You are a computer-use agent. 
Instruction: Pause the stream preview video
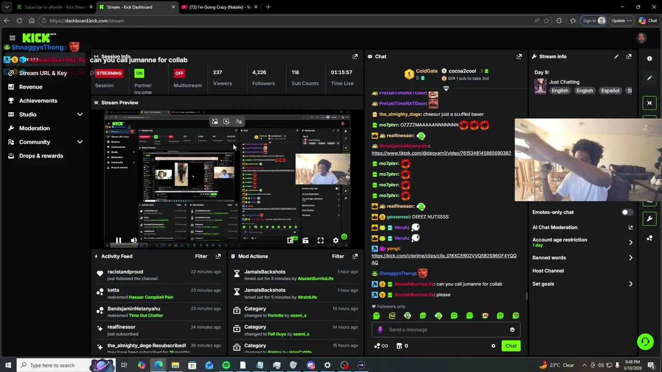click(x=118, y=240)
